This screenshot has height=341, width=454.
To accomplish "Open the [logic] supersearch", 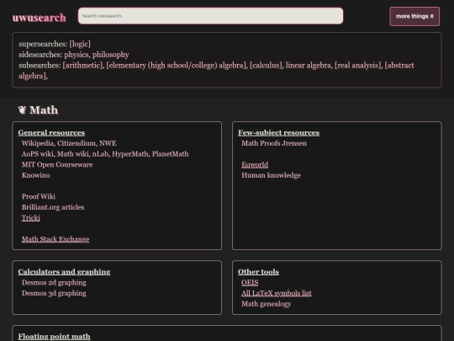I will tap(80, 44).
